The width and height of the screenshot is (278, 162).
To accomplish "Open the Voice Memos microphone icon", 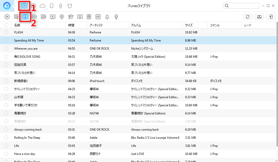I will click(x=116, y=17).
